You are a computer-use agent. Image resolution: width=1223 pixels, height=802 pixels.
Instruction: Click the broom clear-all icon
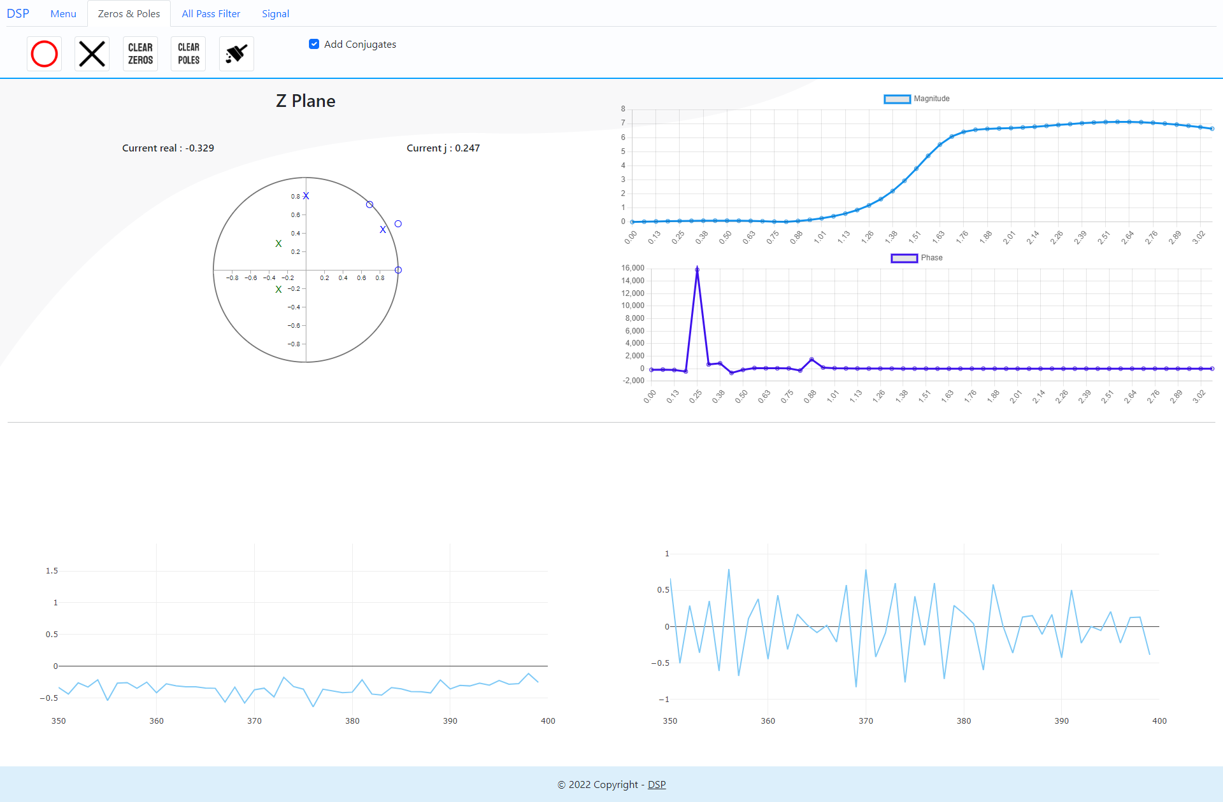coord(236,53)
